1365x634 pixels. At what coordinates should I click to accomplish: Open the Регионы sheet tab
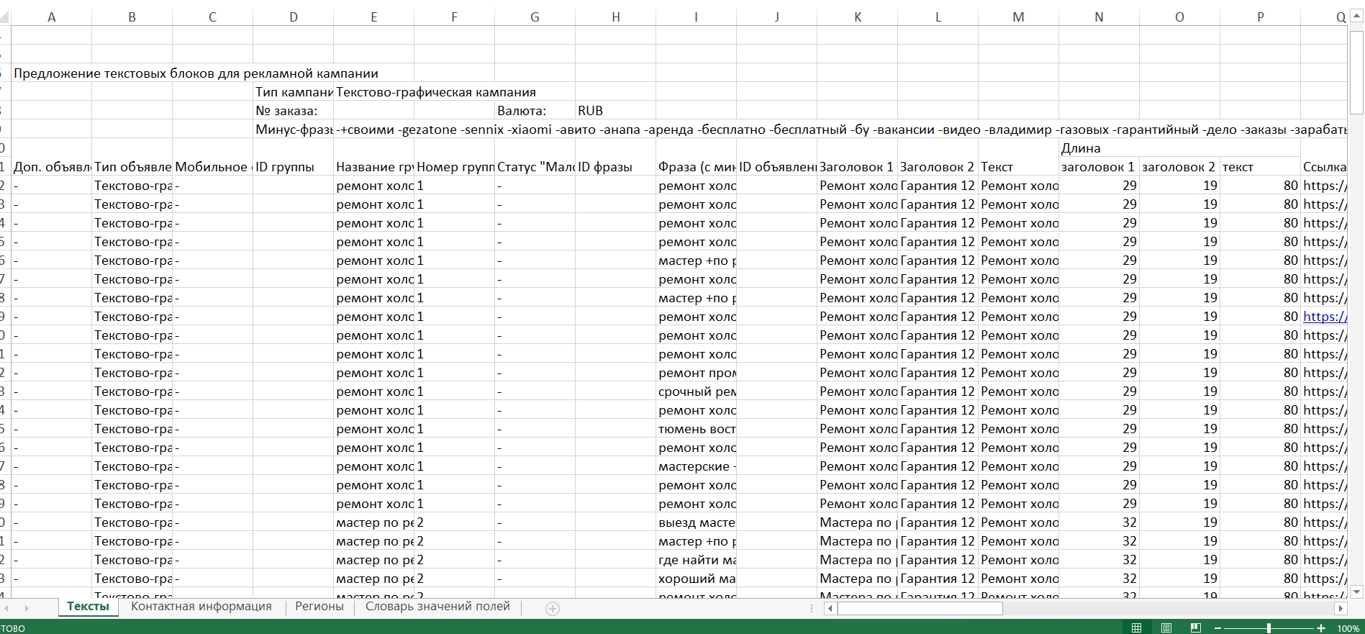(319, 607)
